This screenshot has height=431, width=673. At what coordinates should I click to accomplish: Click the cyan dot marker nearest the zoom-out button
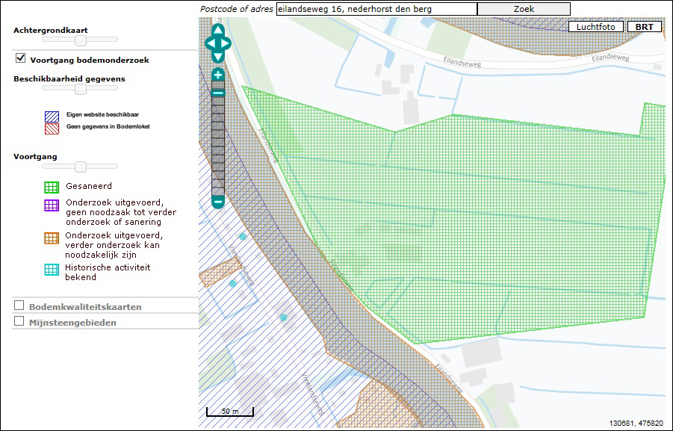(x=243, y=237)
